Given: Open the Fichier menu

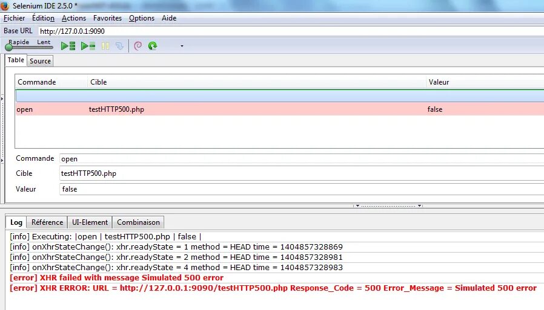Looking at the screenshot, I should click(x=14, y=18).
